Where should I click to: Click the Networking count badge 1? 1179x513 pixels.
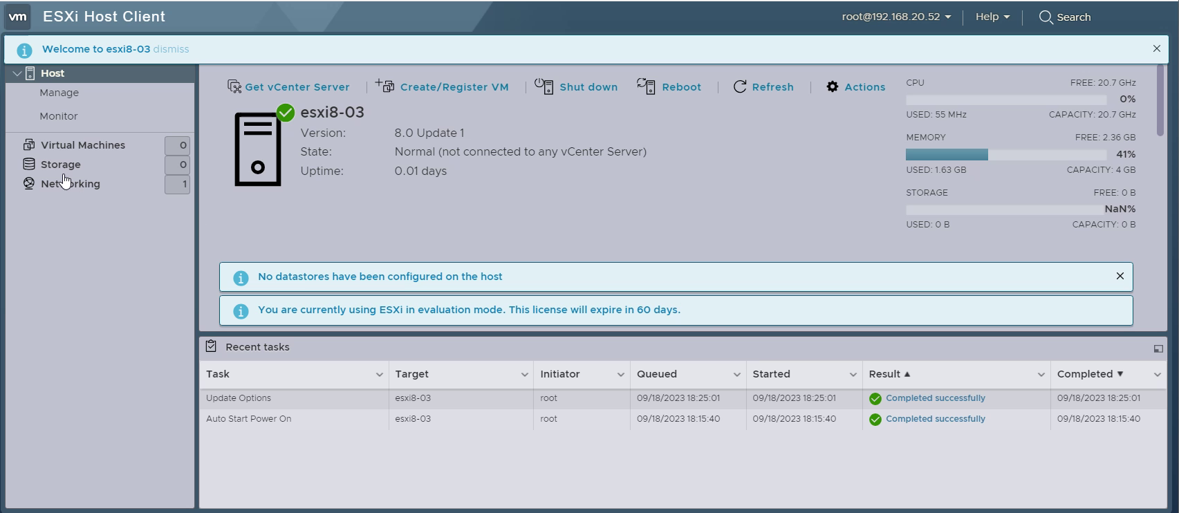[x=177, y=184]
